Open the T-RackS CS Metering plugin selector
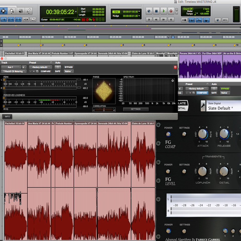This screenshot has height=241, width=241. [x=14, y=71]
